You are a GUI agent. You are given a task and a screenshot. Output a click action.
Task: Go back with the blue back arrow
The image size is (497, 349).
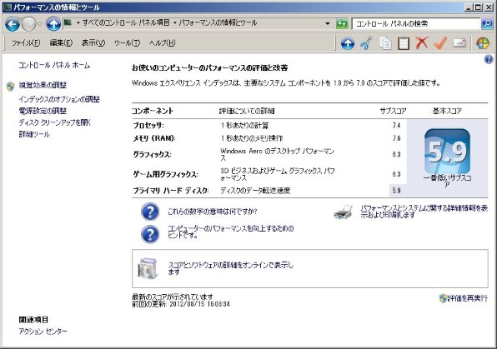pyautogui.click(x=13, y=24)
